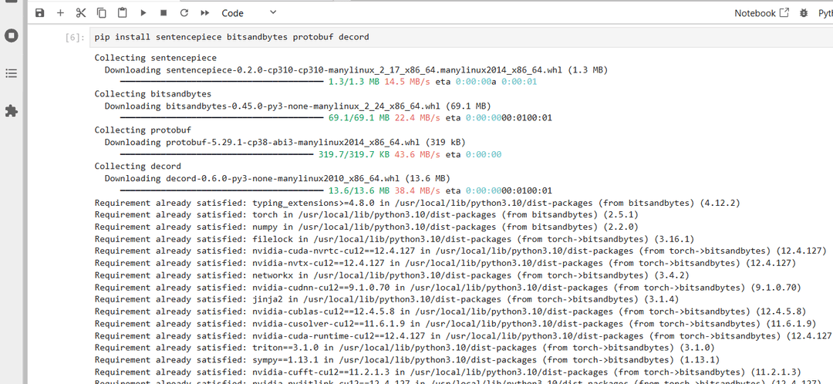This screenshot has width=833, height=384.
Task: Click the decord-0.6.0 wheel download line
Action: point(278,178)
